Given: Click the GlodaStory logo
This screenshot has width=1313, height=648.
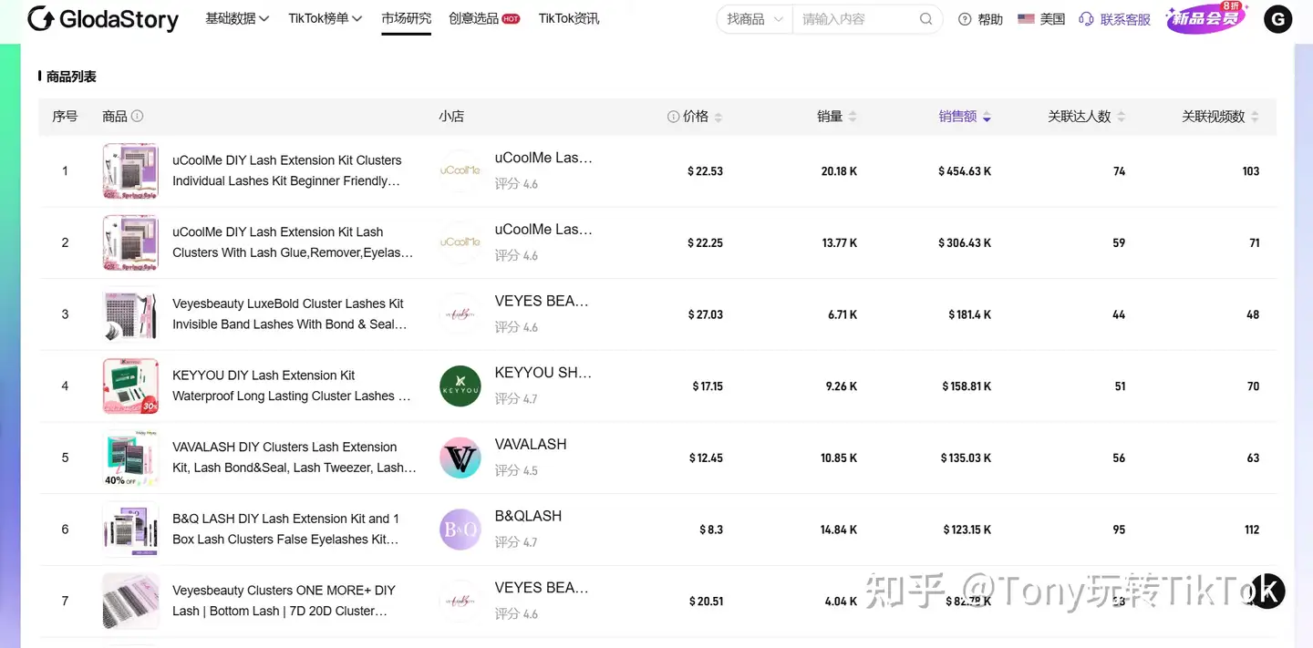Looking at the screenshot, I should coord(103,18).
